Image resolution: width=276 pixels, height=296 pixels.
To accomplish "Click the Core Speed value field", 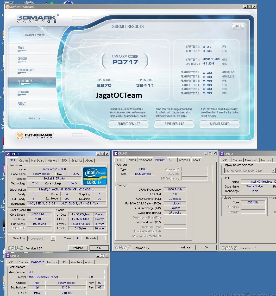I will (39, 215).
